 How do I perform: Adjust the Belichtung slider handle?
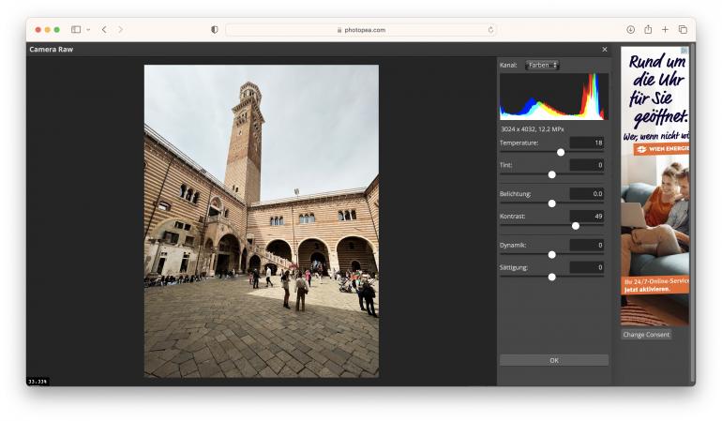(x=551, y=203)
